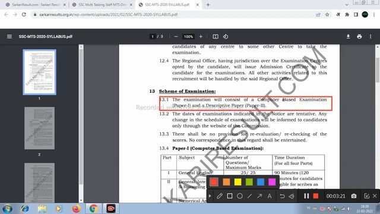Close the recorder toolbar

[375, 196]
